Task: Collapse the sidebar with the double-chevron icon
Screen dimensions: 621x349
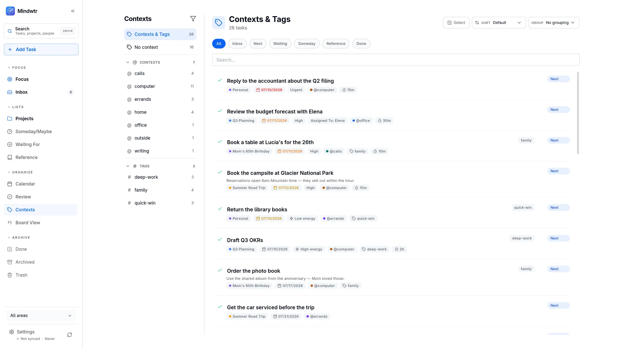Action: click(73, 11)
